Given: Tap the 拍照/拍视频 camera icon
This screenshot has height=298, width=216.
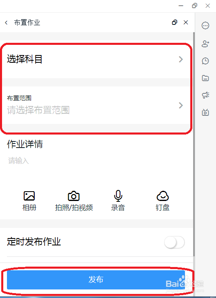Looking at the screenshot, I should point(73,196).
